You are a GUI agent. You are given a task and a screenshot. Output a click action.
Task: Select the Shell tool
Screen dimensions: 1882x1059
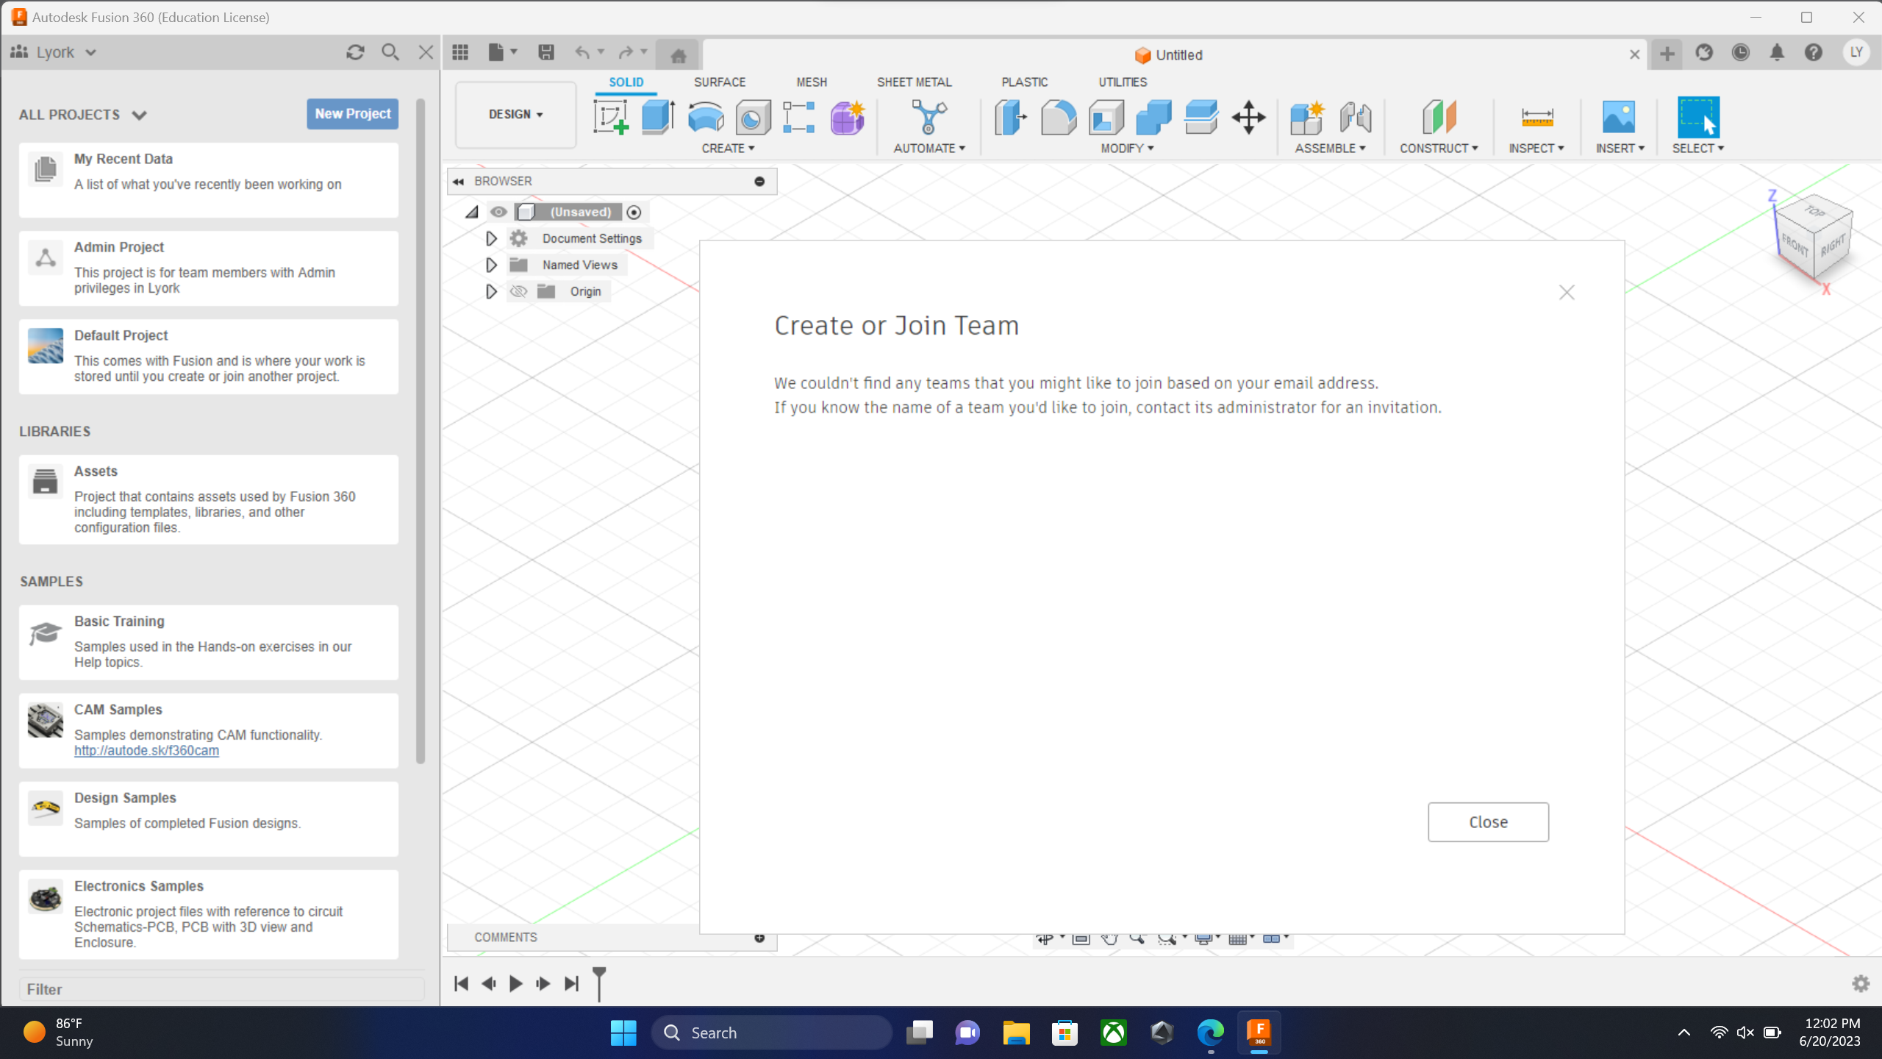(x=1106, y=118)
